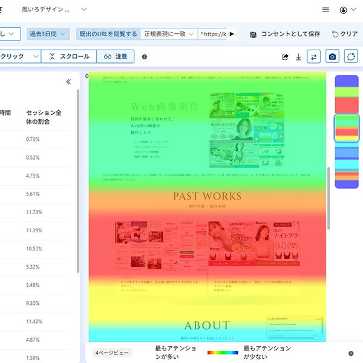This screenshot has height=363, width=363.
Task: Click the クリア clear filters button
Action: coord(345,34)
